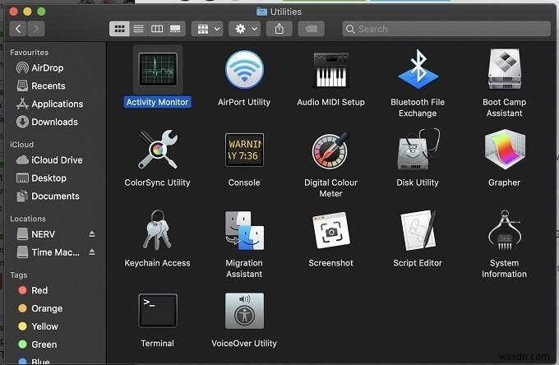Image resolution: width=559 pixels, height=365 pixels.
Task: Select the Green tag
Action: 55,344
